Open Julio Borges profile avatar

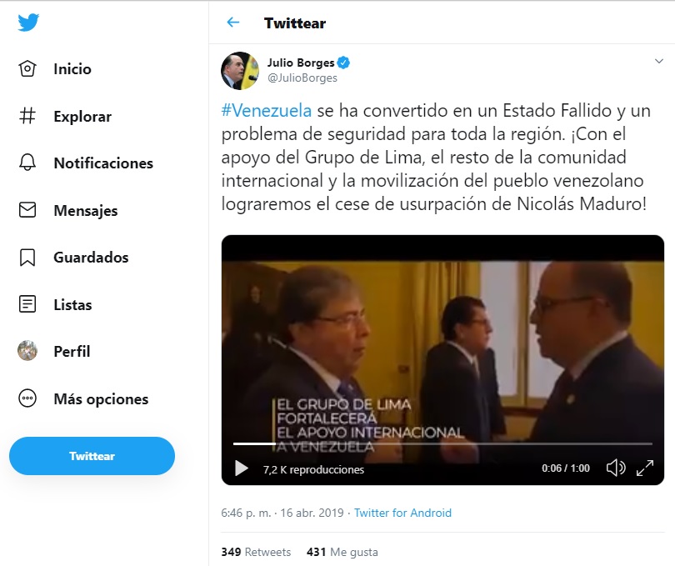pyautogui.click(x=240, y=71)
